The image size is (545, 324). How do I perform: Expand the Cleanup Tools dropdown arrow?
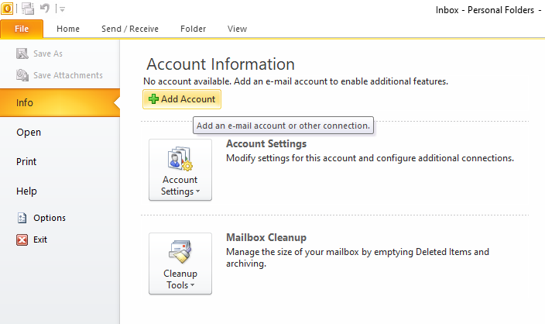click(192, 285)
